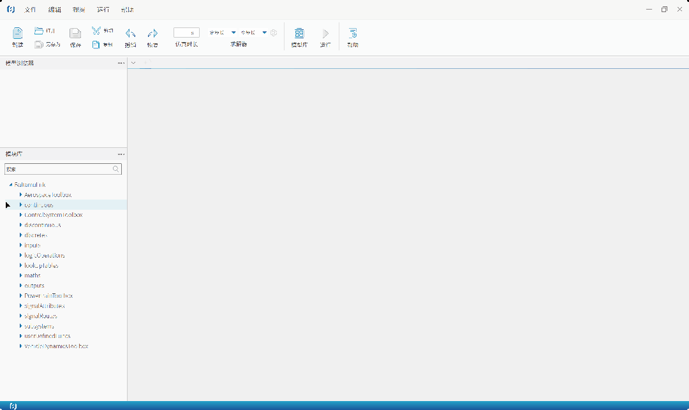Open the Edit (编辑) menu
The width and height of the screenshot is (689, 410).
click(x=54, y=10)
